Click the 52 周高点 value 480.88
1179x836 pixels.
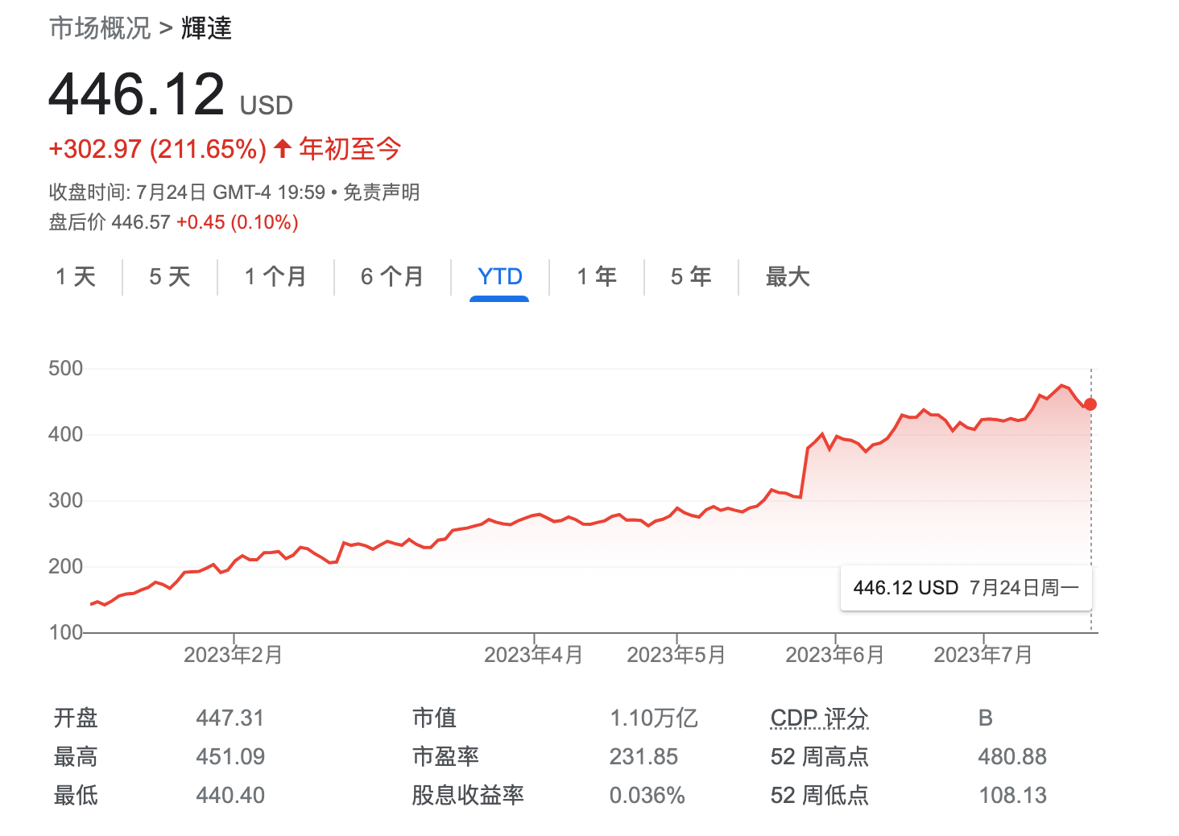tap(1013, 756)
